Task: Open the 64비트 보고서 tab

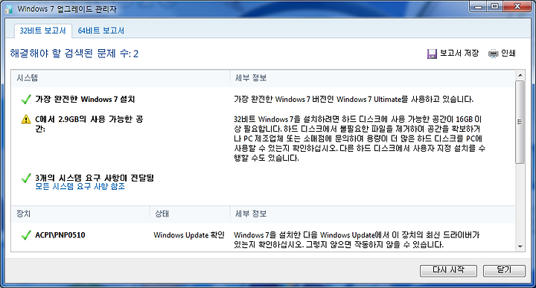Action: click(100, 31)
